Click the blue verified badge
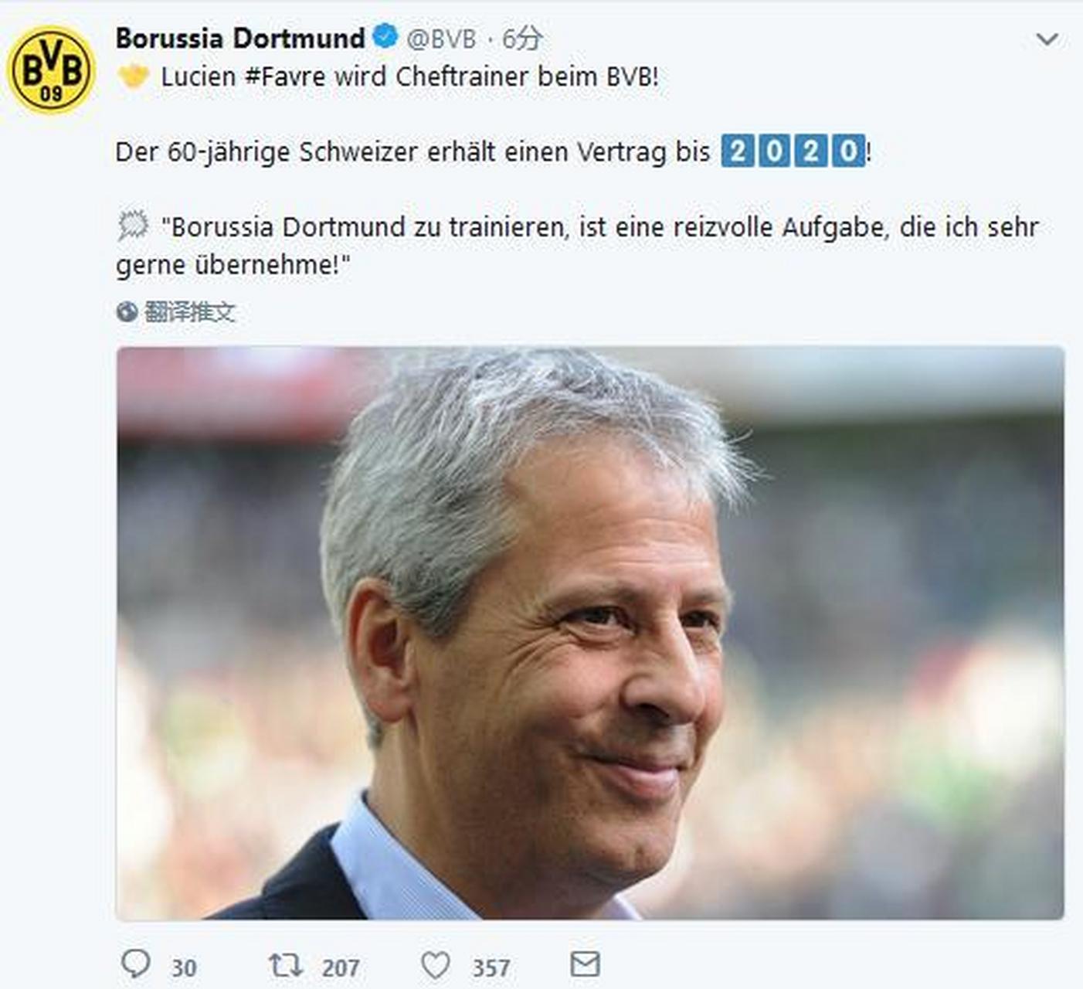1083x989 pixels. tap(385, 36)
